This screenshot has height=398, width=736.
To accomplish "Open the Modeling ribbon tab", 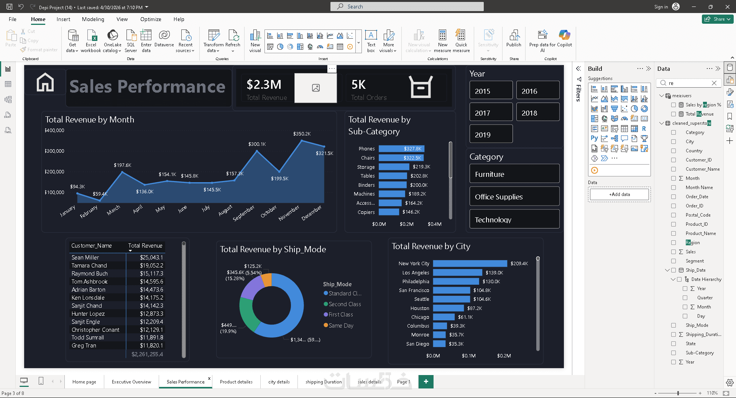I will [93, 19].
